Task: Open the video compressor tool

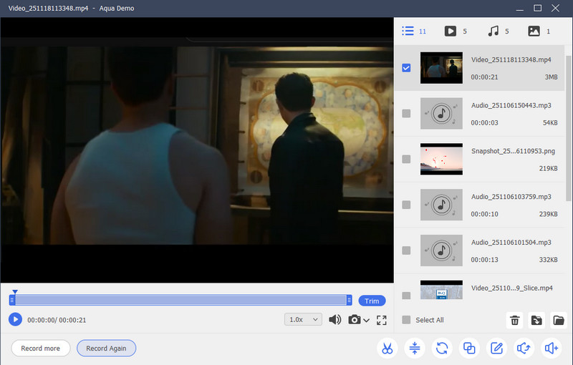Action: click(x=415, y=349)
